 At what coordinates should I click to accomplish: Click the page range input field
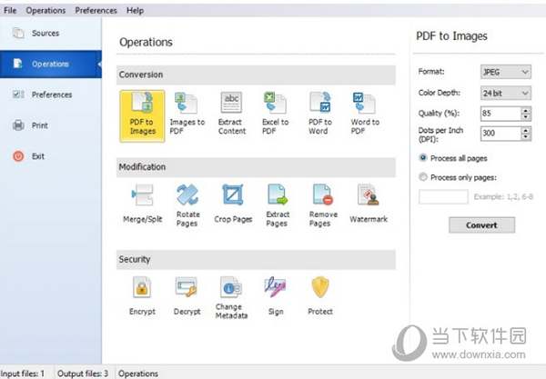pyautogui.click(x=443, y=197)
